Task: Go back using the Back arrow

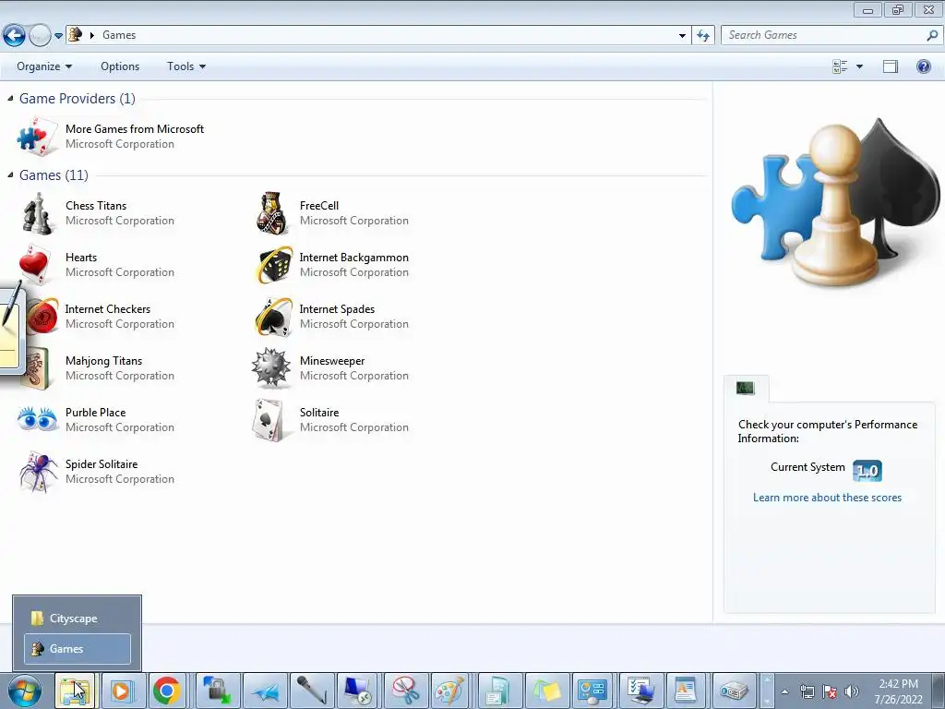Action: point(15,36)
